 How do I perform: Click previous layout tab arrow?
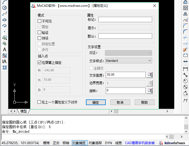click(11, 111)
